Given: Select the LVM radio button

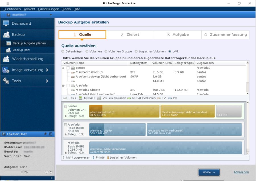Looking at the screenshot, I should 170,51.
